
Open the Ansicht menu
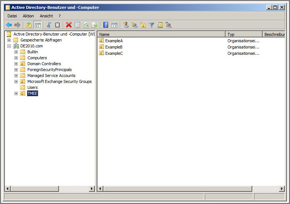[x=46, y=16]
